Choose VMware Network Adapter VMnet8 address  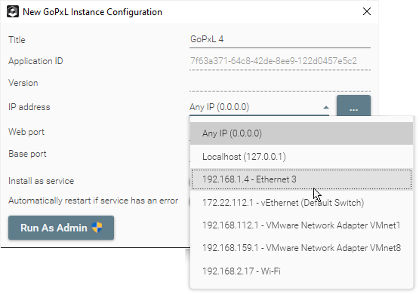click(301, 248)
